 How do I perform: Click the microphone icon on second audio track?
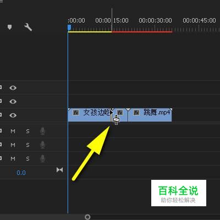42,145
